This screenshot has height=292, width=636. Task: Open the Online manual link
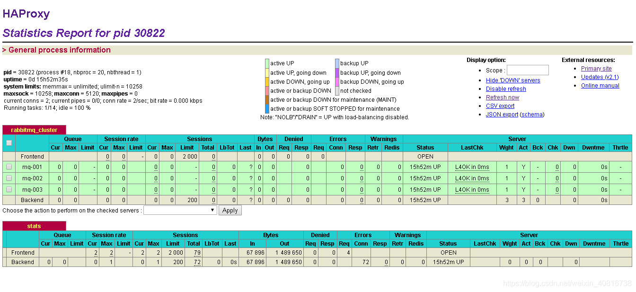[x=600, y=86]
